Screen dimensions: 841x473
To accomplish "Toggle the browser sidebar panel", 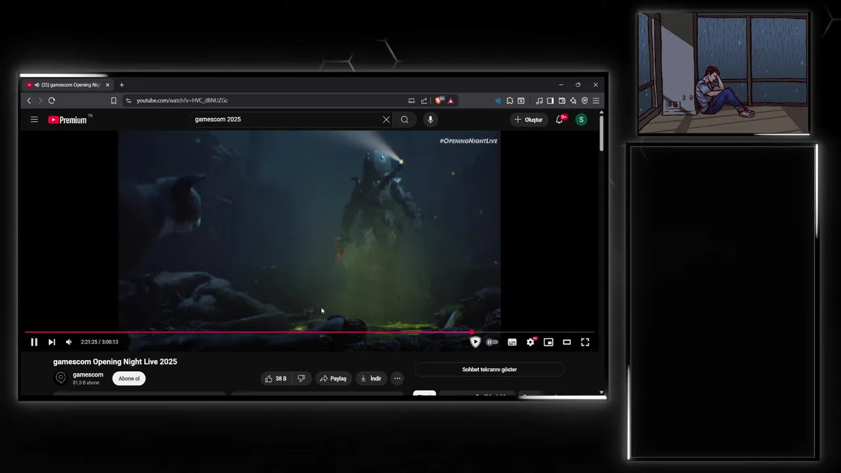I will point(551,101).
